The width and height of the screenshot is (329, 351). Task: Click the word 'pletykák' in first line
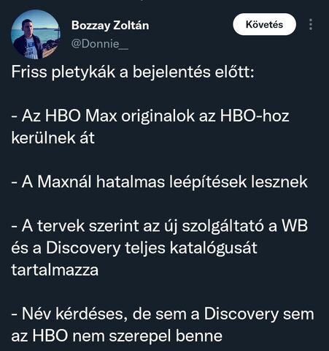(83, 72)
